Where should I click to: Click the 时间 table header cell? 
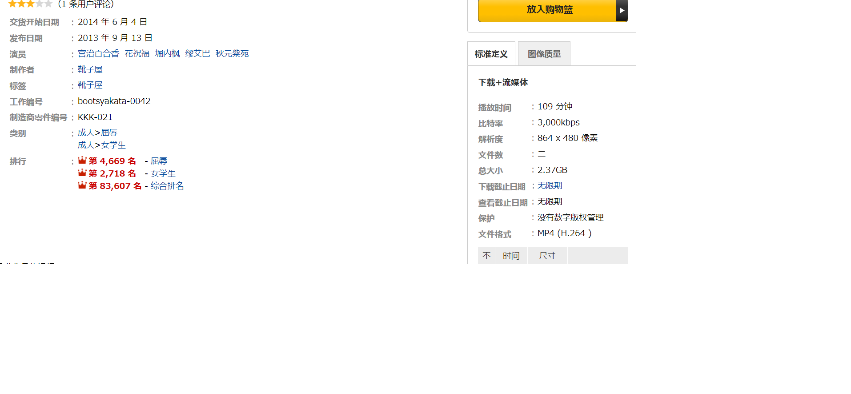tap(511, 256)
